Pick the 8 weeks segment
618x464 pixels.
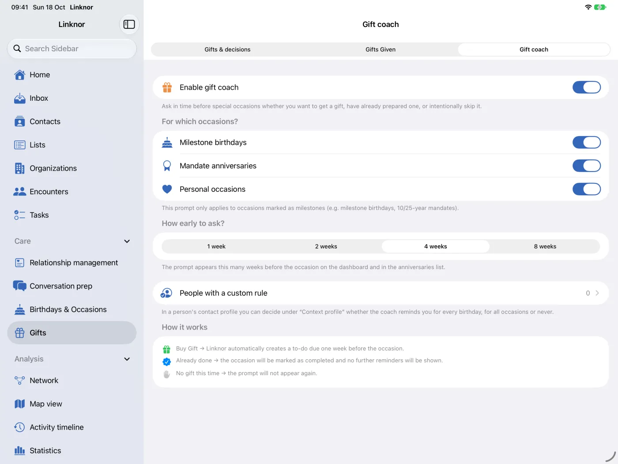tap(545, 247)
